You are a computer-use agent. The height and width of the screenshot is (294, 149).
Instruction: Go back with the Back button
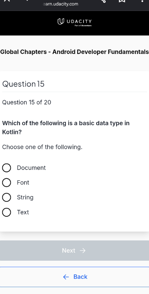[x=74, y=277]
